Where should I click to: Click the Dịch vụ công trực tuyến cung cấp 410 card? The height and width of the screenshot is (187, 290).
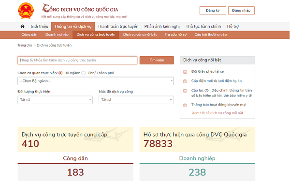click(75, 140)
